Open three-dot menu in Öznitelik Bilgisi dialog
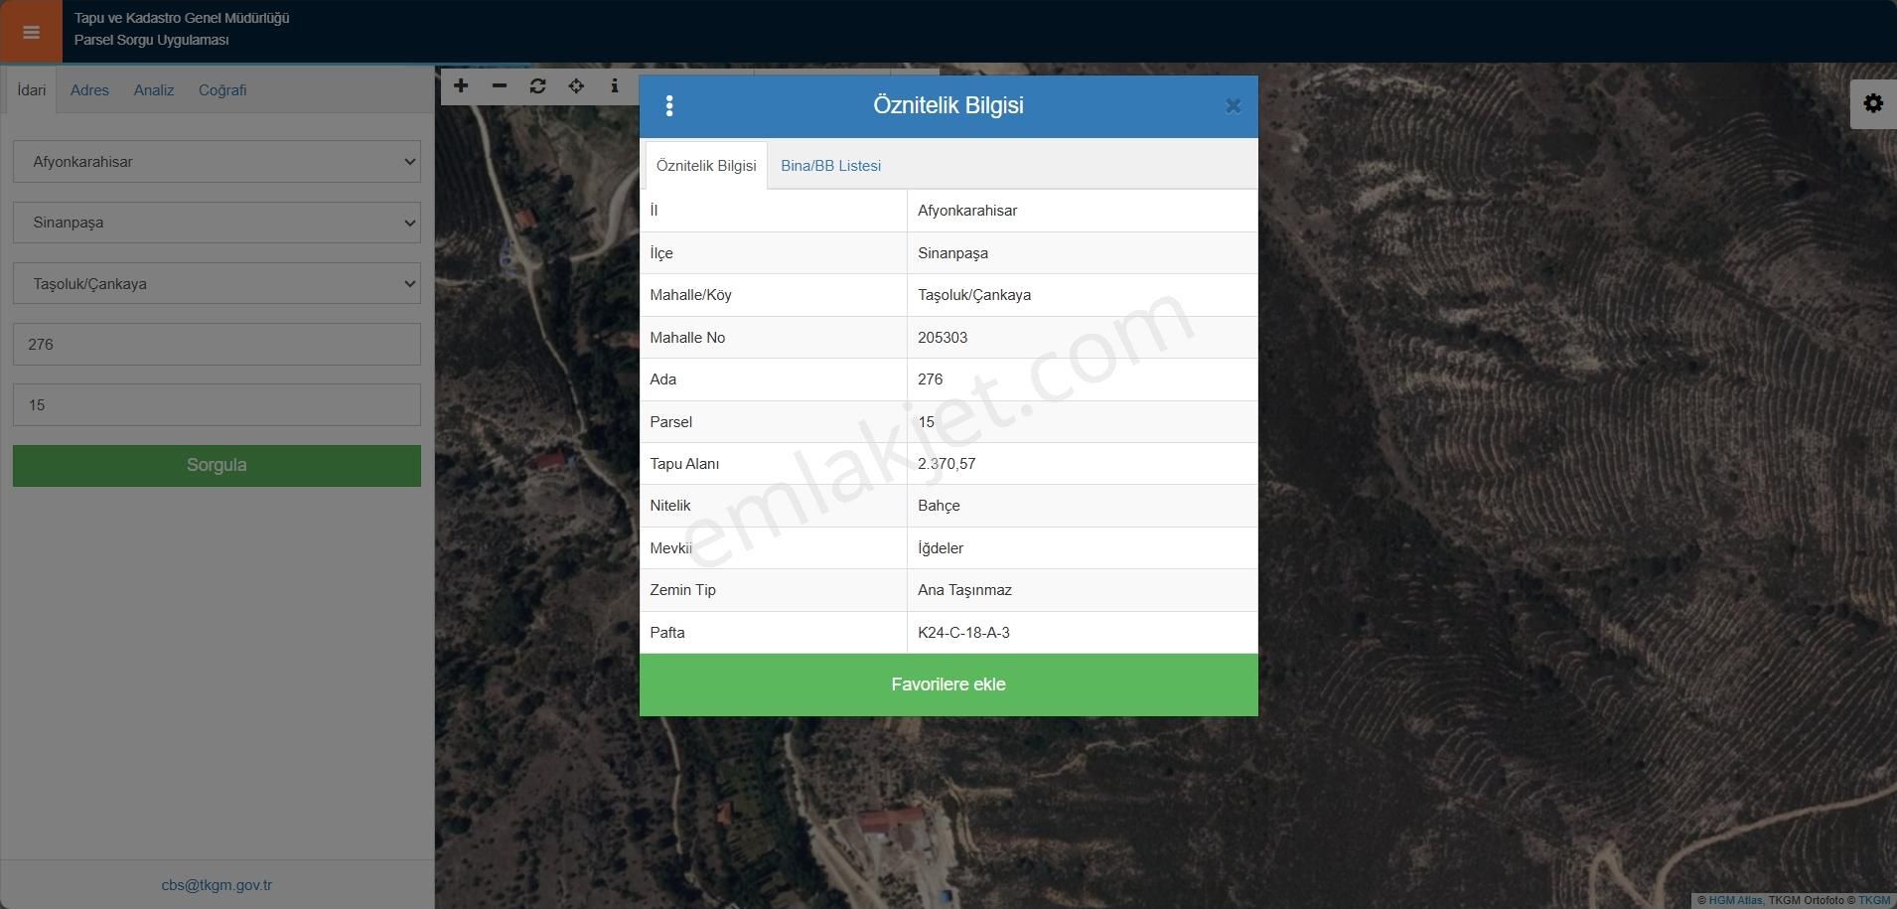 [669, 106]
